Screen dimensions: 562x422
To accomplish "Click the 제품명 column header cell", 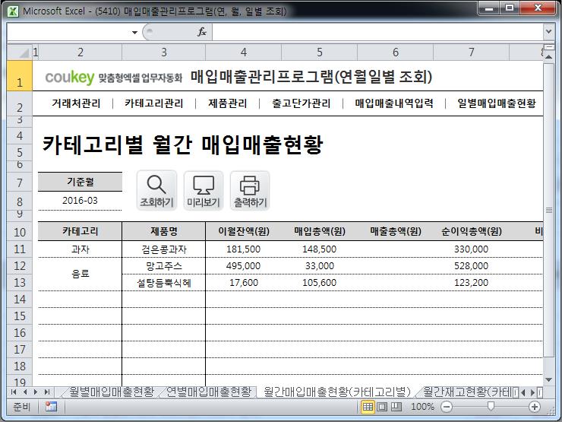I will [164, 231].
